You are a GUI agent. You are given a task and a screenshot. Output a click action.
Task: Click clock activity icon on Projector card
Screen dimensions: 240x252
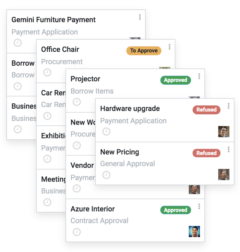click(77, 102)
